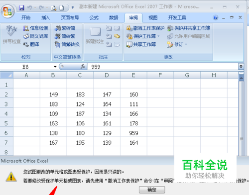Open 信息检索 research pane
The image size is (249, 195).
[x=35, y=28]
